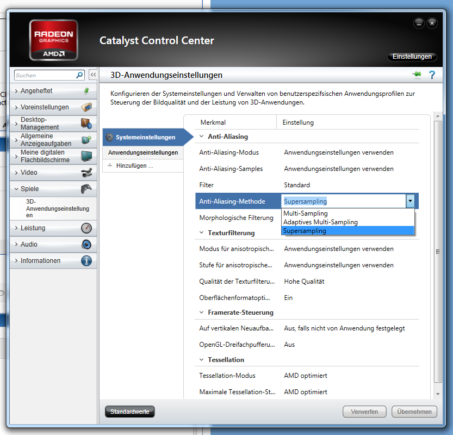The image size is (453, 435).
Task: Expand the Angeheftet section
Action: pyautogui.click(x=16, y=91)
